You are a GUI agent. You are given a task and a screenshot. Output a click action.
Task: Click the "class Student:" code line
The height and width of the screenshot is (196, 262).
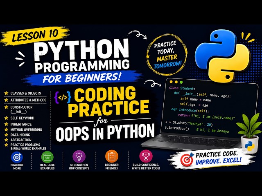coord(182,88)
